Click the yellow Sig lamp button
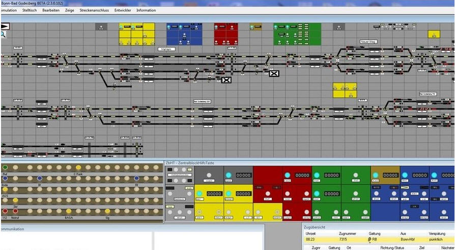This screenshot has width=455, height=250. point(107,211)
